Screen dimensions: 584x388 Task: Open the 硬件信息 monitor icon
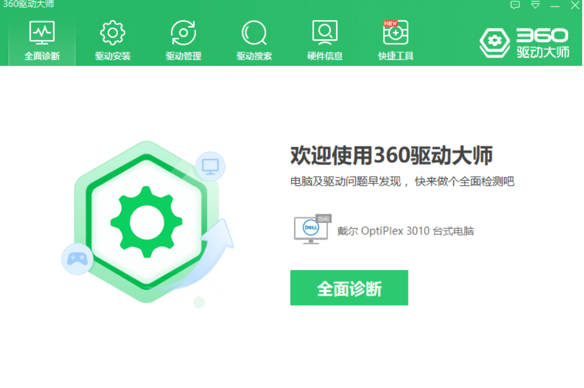click(324, 31)
